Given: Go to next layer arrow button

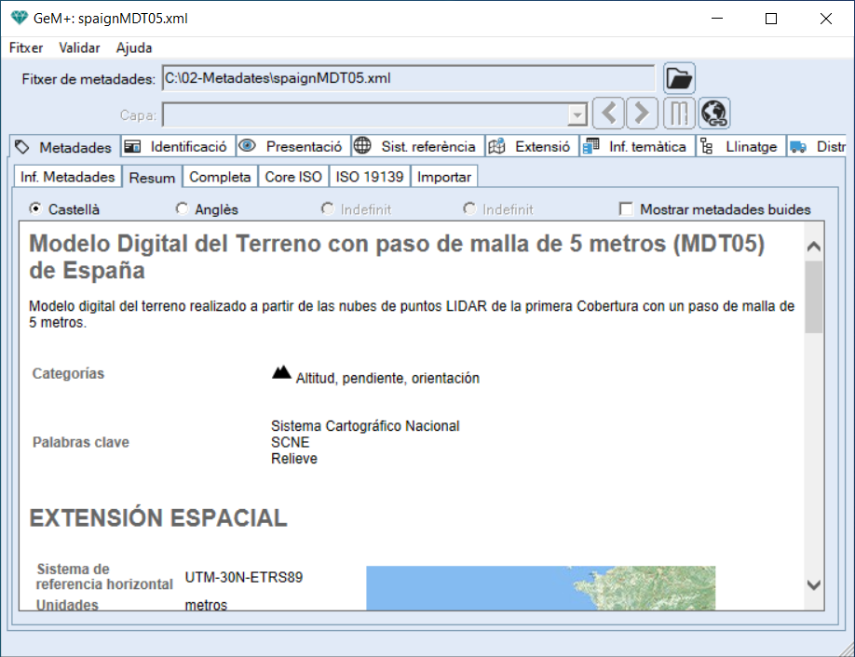Looking at the screenshot, I should tap(643, 114).
